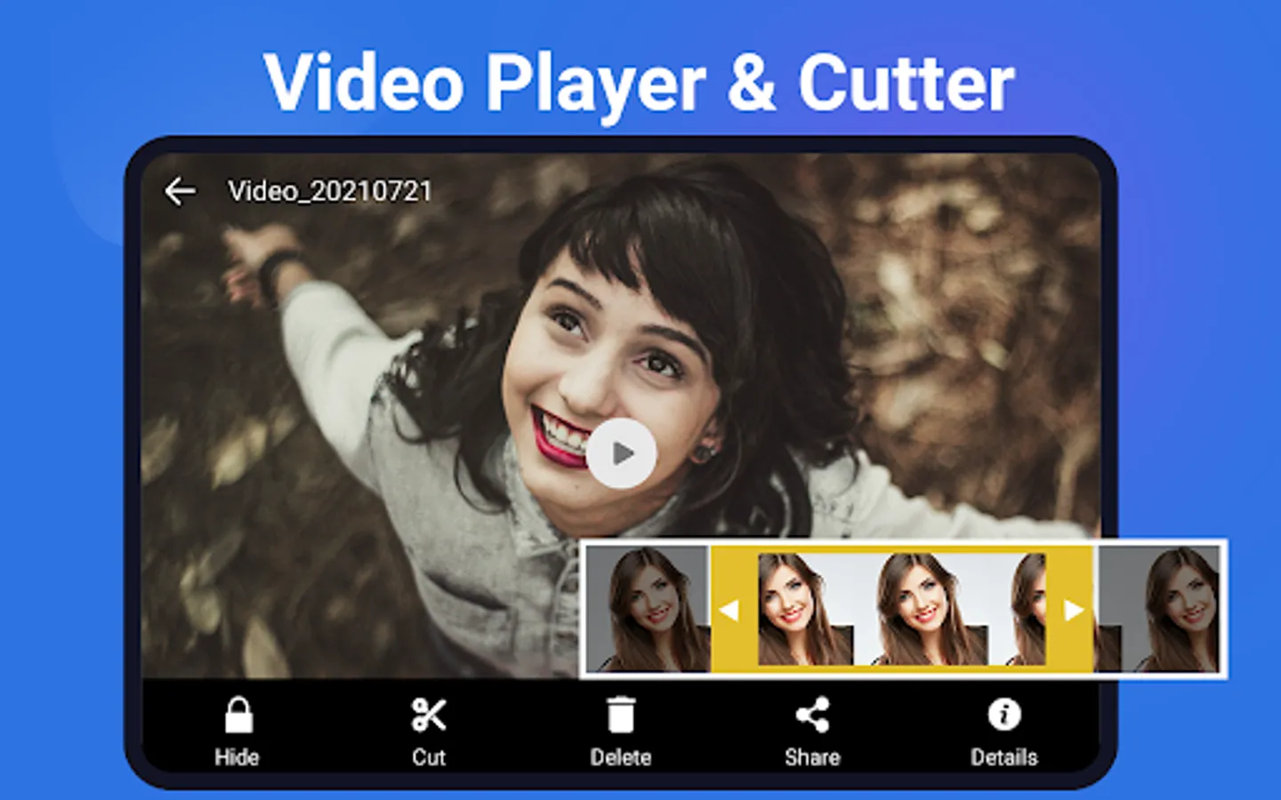Select the right trim handle arrow
1281x800 pixels.
coord(1074,611)
